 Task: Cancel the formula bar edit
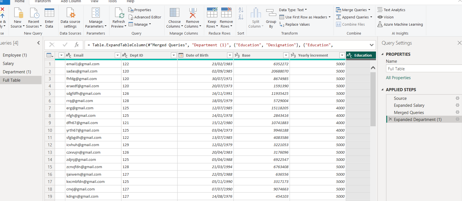click(52, 45)
